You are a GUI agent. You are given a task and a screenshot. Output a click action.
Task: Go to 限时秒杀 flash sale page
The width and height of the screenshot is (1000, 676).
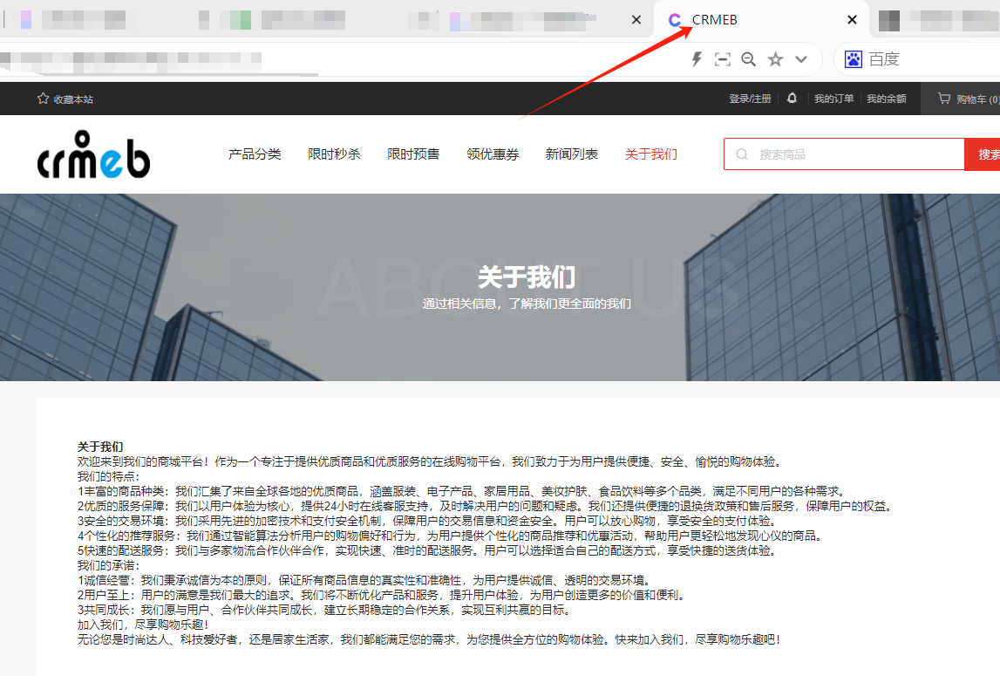coord(334,154)
